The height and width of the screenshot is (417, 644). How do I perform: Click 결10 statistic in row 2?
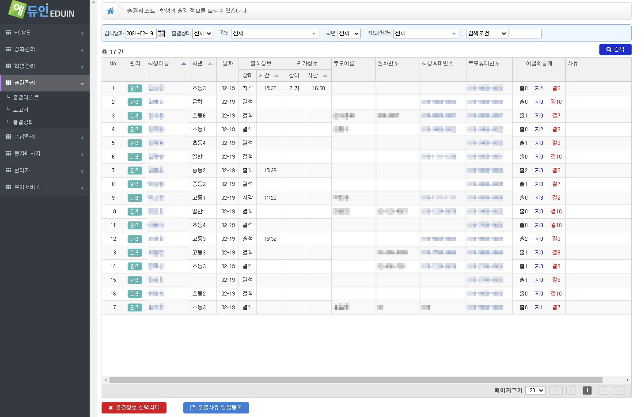(x=556, y=102)
